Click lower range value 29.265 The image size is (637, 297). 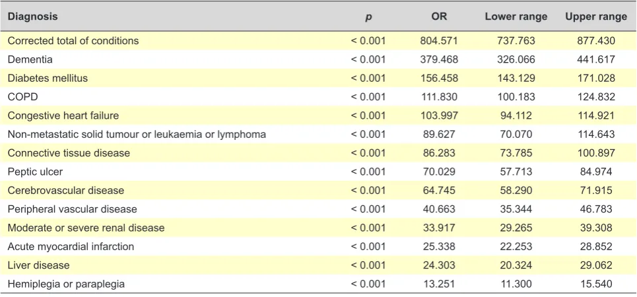pyautogui.click(x=516, y=228)
